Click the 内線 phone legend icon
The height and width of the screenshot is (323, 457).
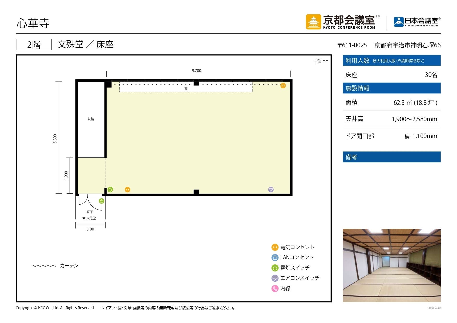pos(275,288)
